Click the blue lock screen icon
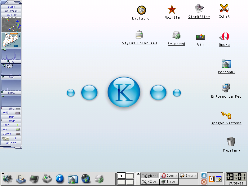Viewport: 248px width, 186px height. (204, 175)
